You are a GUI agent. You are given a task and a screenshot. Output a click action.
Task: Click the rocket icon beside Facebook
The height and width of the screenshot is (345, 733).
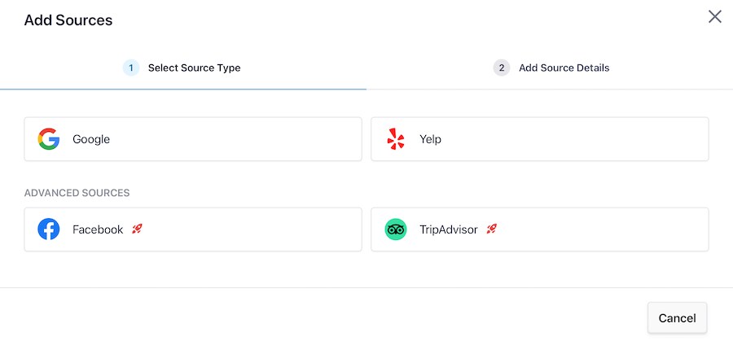137,229
